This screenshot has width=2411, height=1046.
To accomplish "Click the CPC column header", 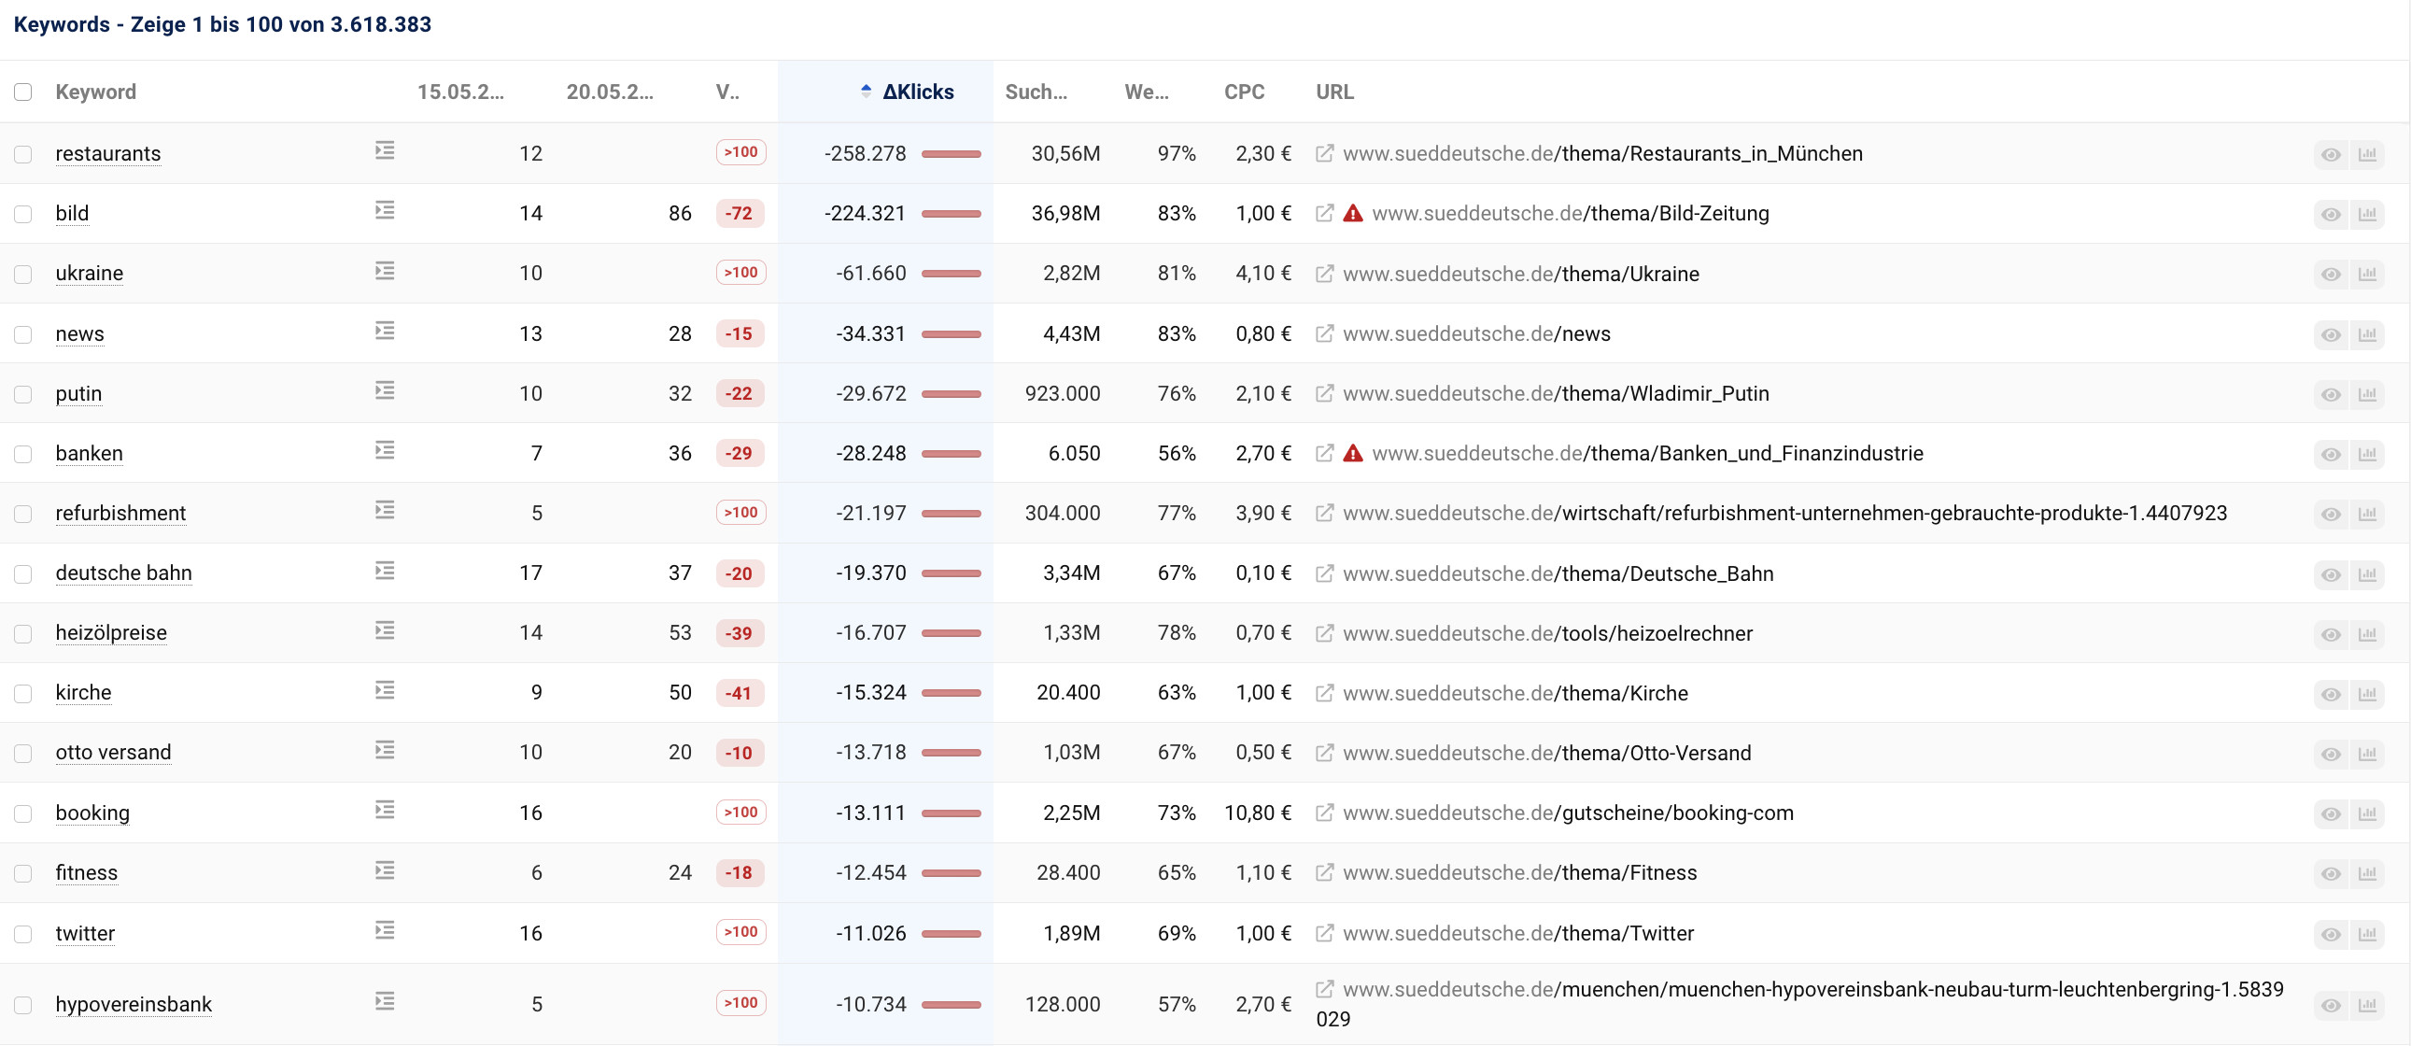I will pyautogui.click(x=1244, y=92).
